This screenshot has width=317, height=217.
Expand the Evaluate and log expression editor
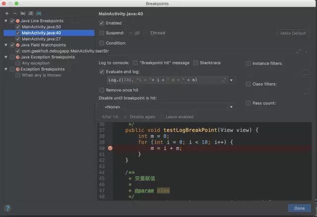tap(224, 80)
